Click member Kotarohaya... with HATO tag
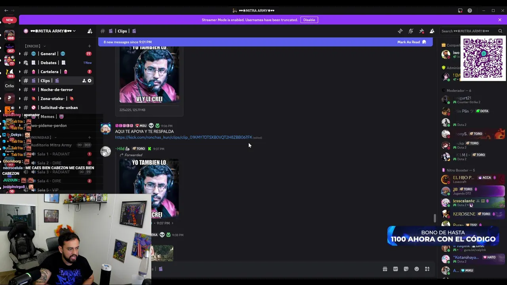 click(473, 259)
